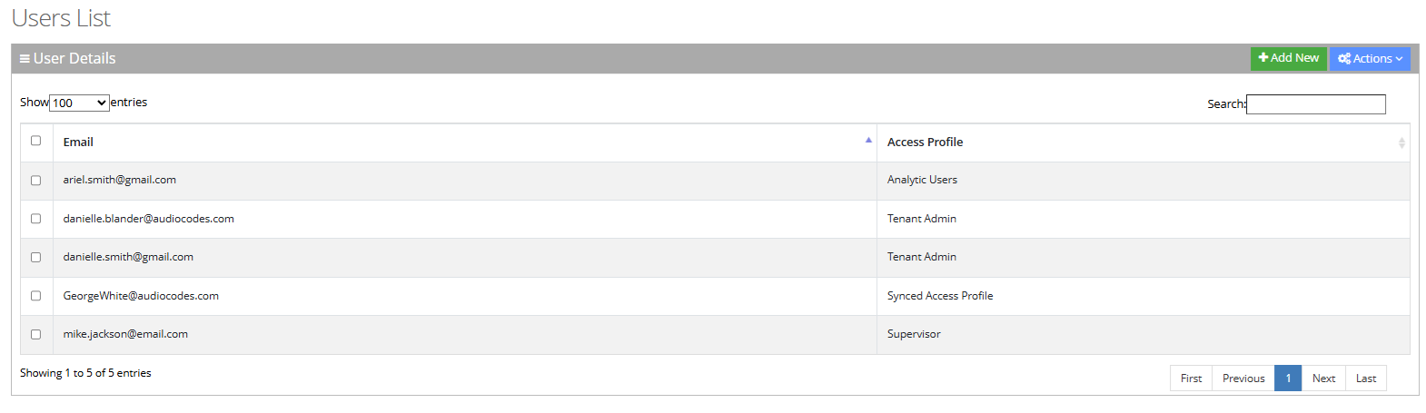The height and width of the screenshot is (413, 1426).
Task: Toggle the select-all checkbox in table header
Action: click(x=36, y=141)
